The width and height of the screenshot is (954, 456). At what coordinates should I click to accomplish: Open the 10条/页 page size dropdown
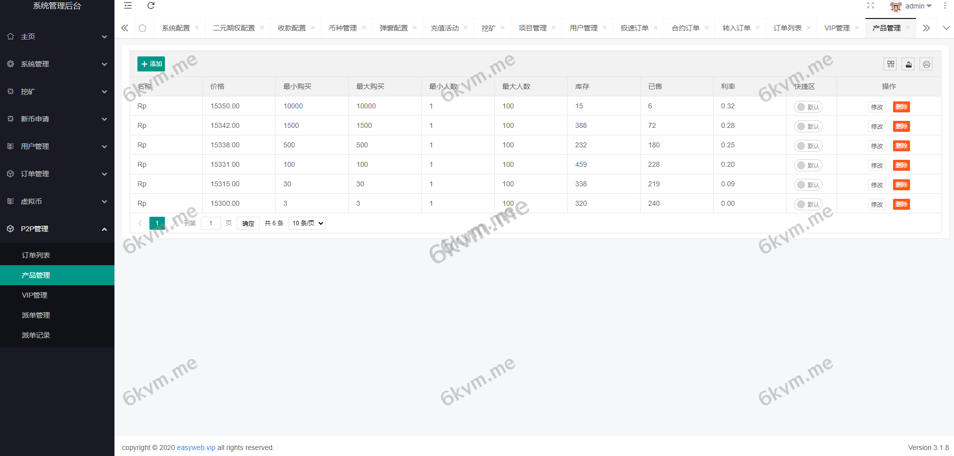(307, 223)
